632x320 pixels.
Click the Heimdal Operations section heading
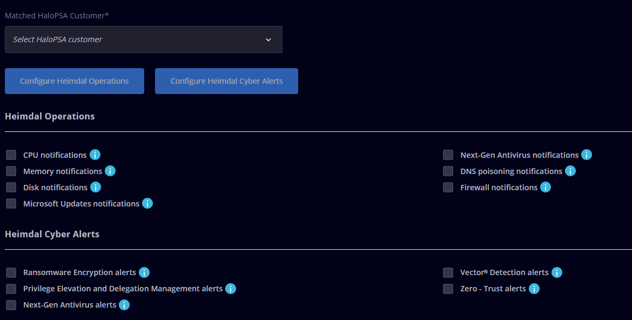[x=50, y=116]
